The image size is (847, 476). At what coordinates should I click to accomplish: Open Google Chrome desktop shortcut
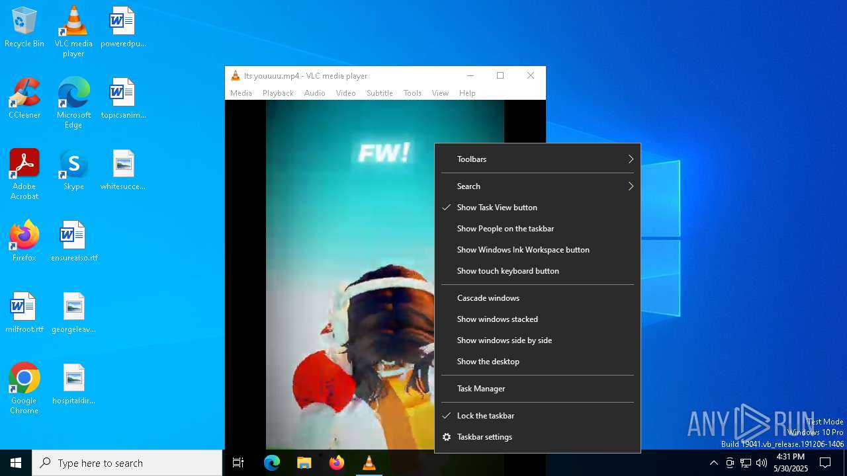pos(24,389)
